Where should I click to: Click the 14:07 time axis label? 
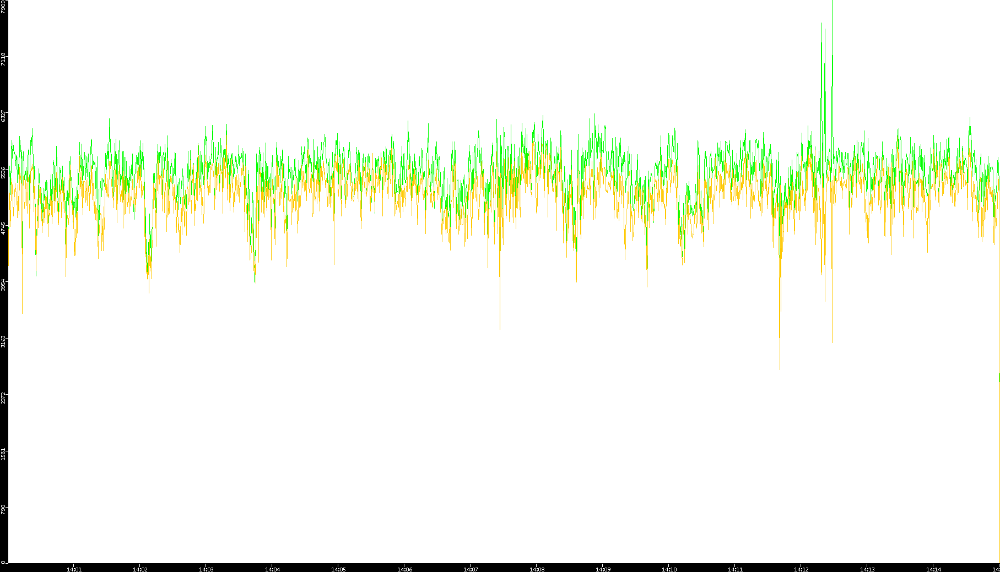click(x=471, y=569)
